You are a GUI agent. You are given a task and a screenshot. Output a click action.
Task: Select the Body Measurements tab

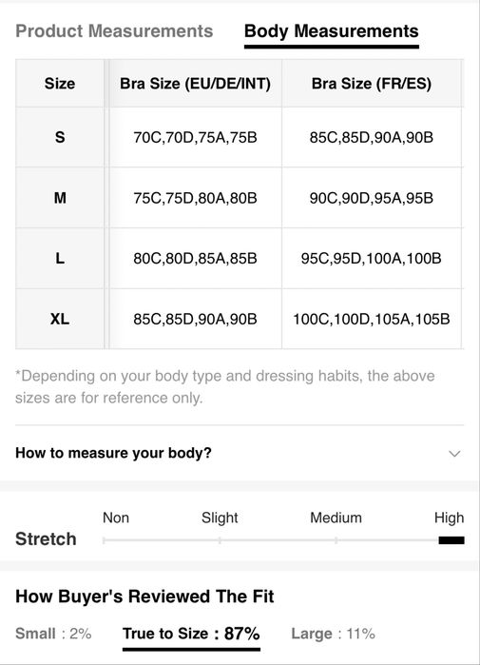coord(332,32)
